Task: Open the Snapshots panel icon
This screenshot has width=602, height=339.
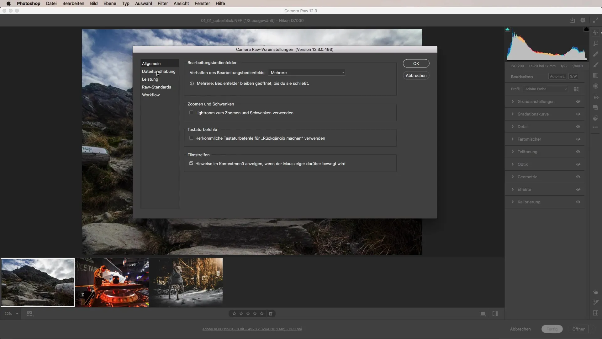Action: (x=596, y=107)
